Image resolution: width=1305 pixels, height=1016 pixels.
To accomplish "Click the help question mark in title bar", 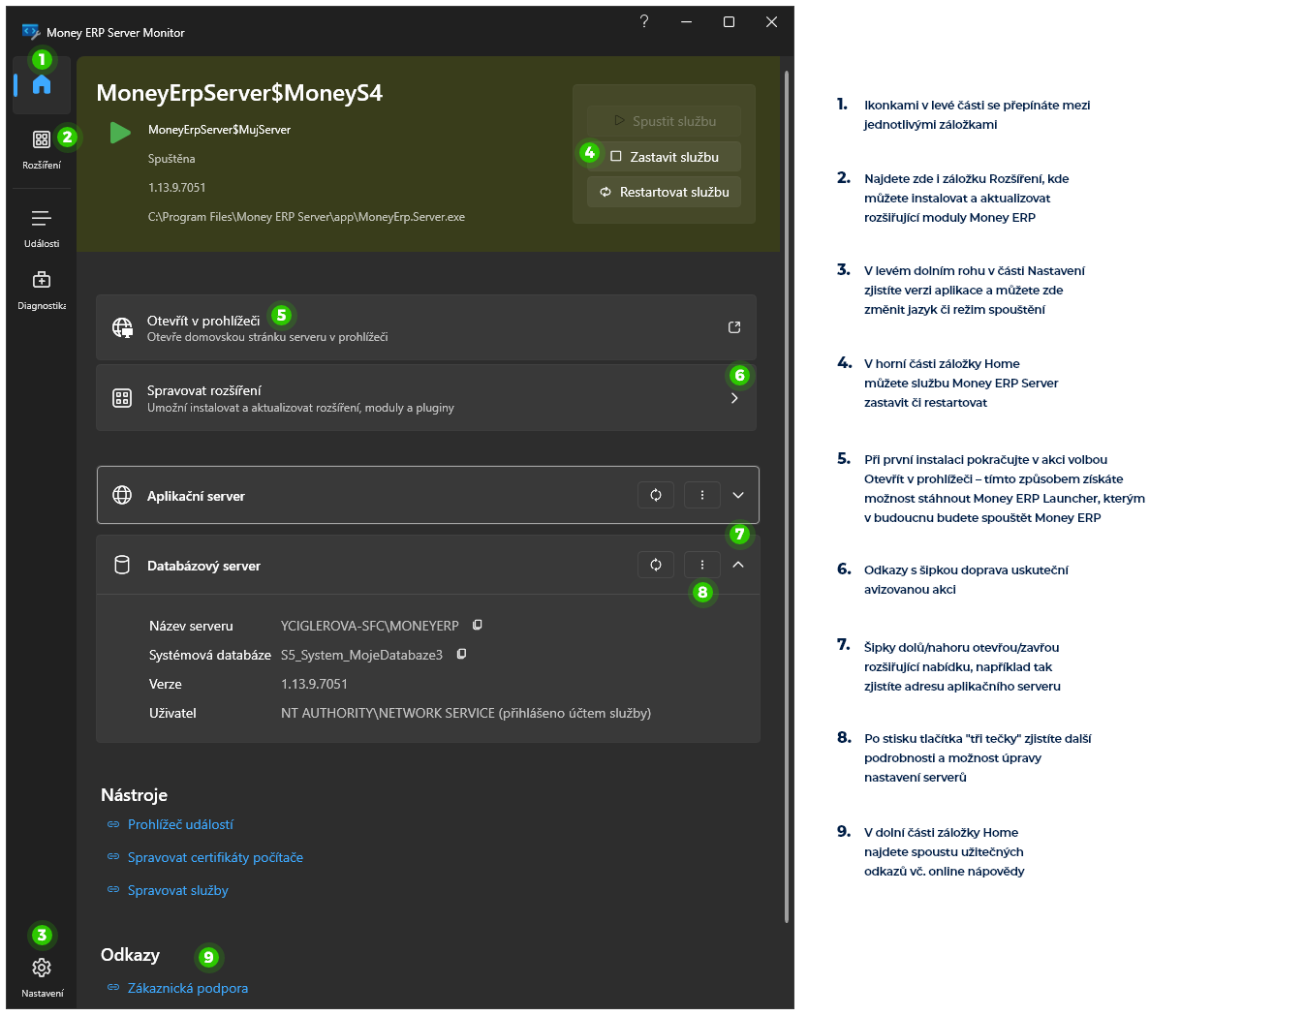I will click(644, 21).
